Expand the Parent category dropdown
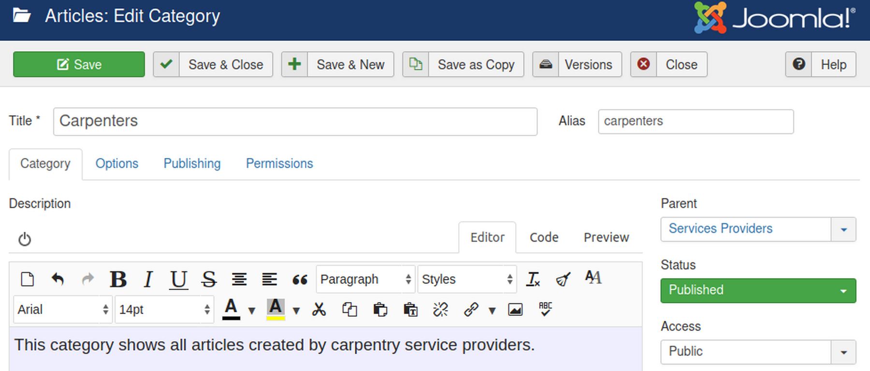Viewport: 870px width, 371px height. tap(843, 229)
